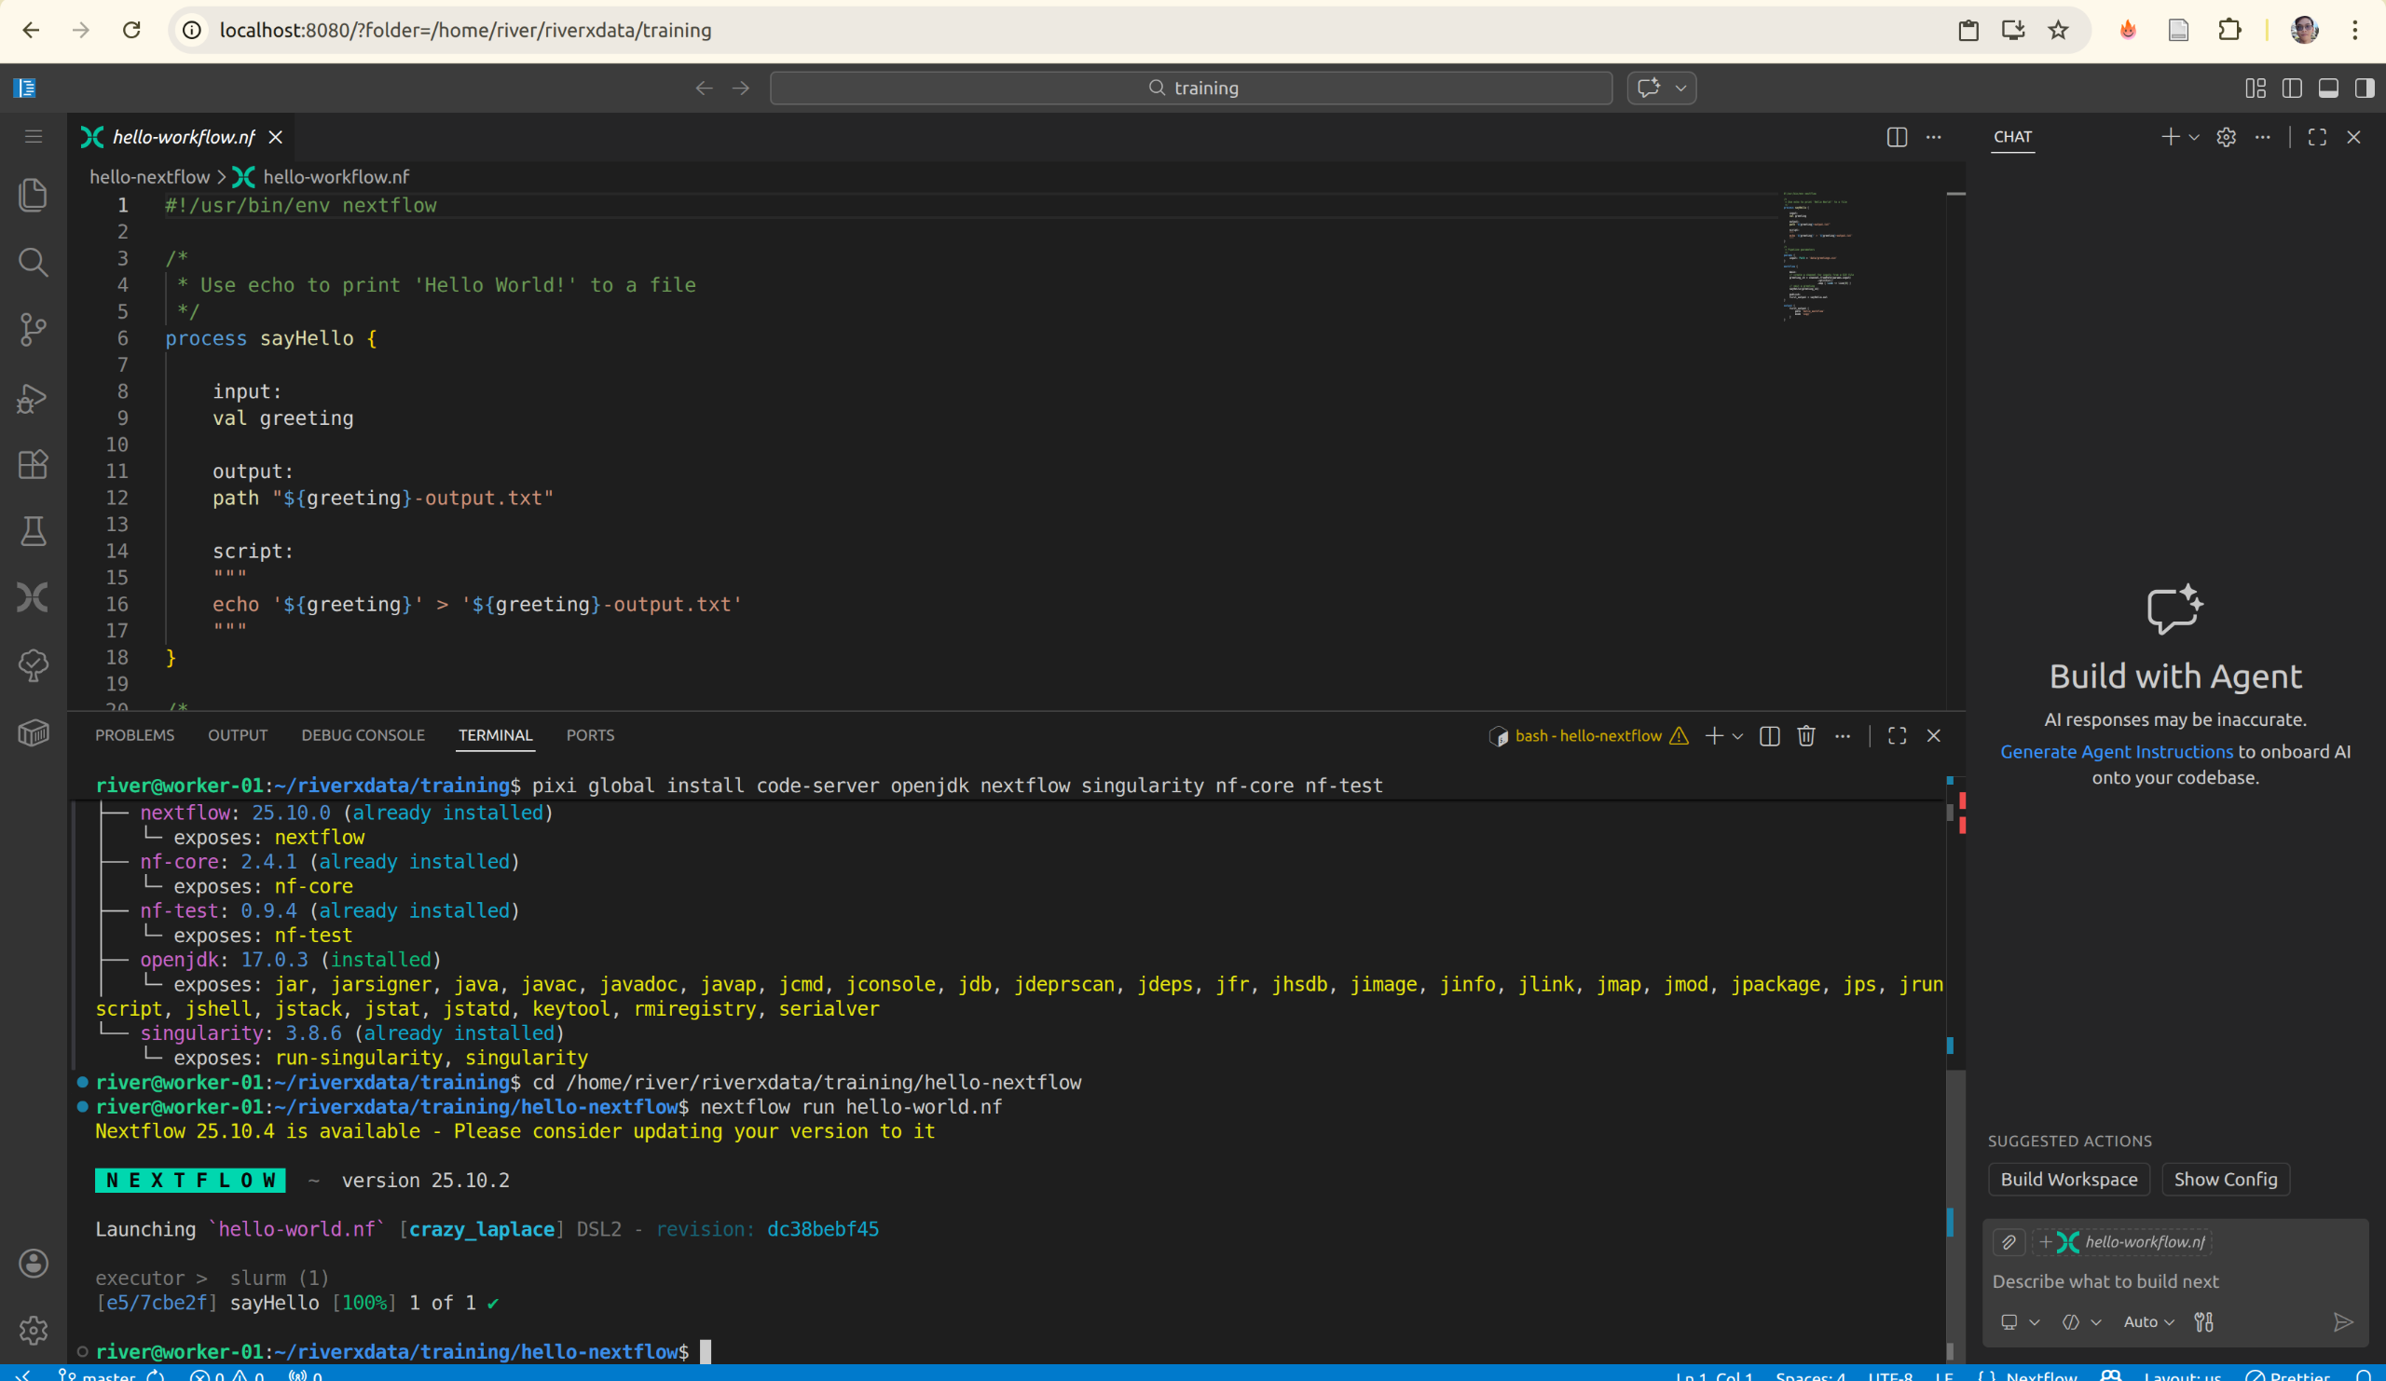Kill terminal with the trash icon

[1805, 735]
